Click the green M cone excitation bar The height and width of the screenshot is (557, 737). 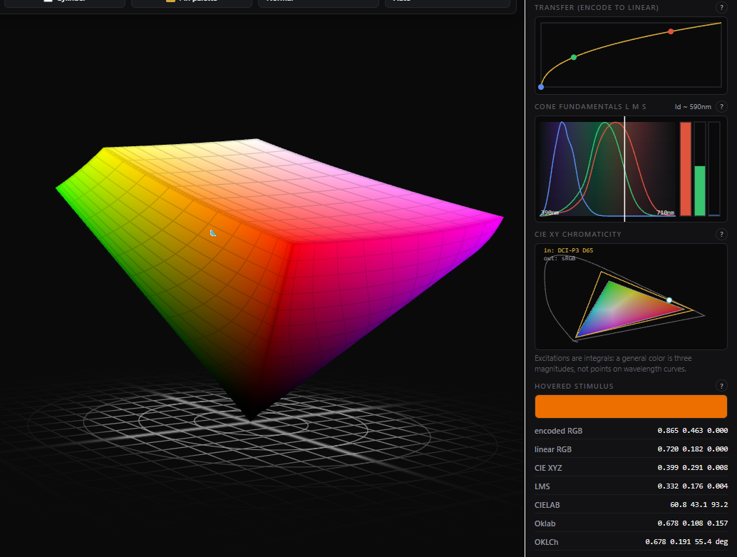point(700,191)
